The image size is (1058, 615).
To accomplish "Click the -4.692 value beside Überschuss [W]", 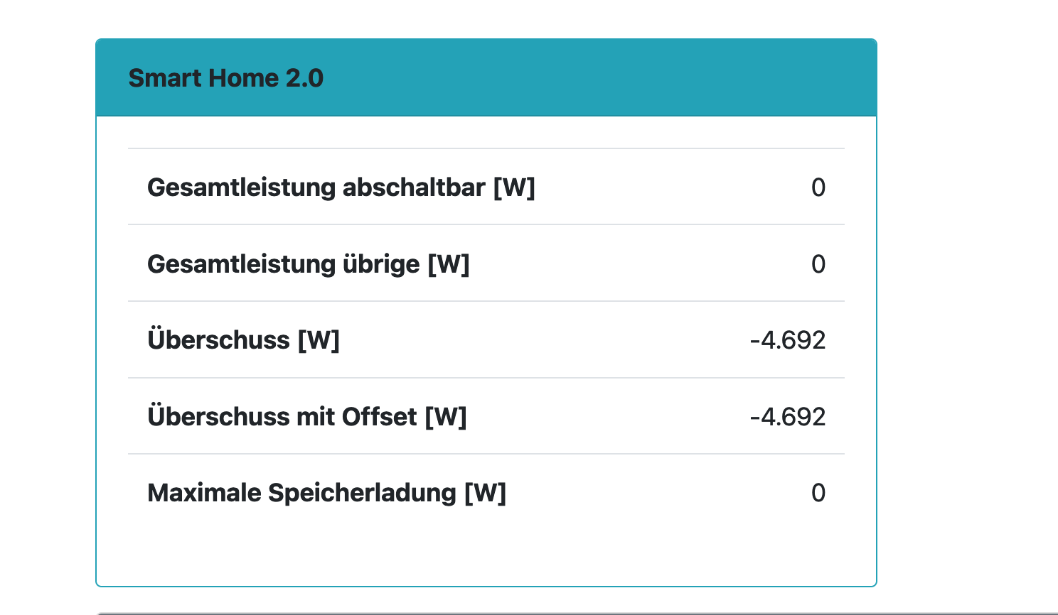I will 788,340.
